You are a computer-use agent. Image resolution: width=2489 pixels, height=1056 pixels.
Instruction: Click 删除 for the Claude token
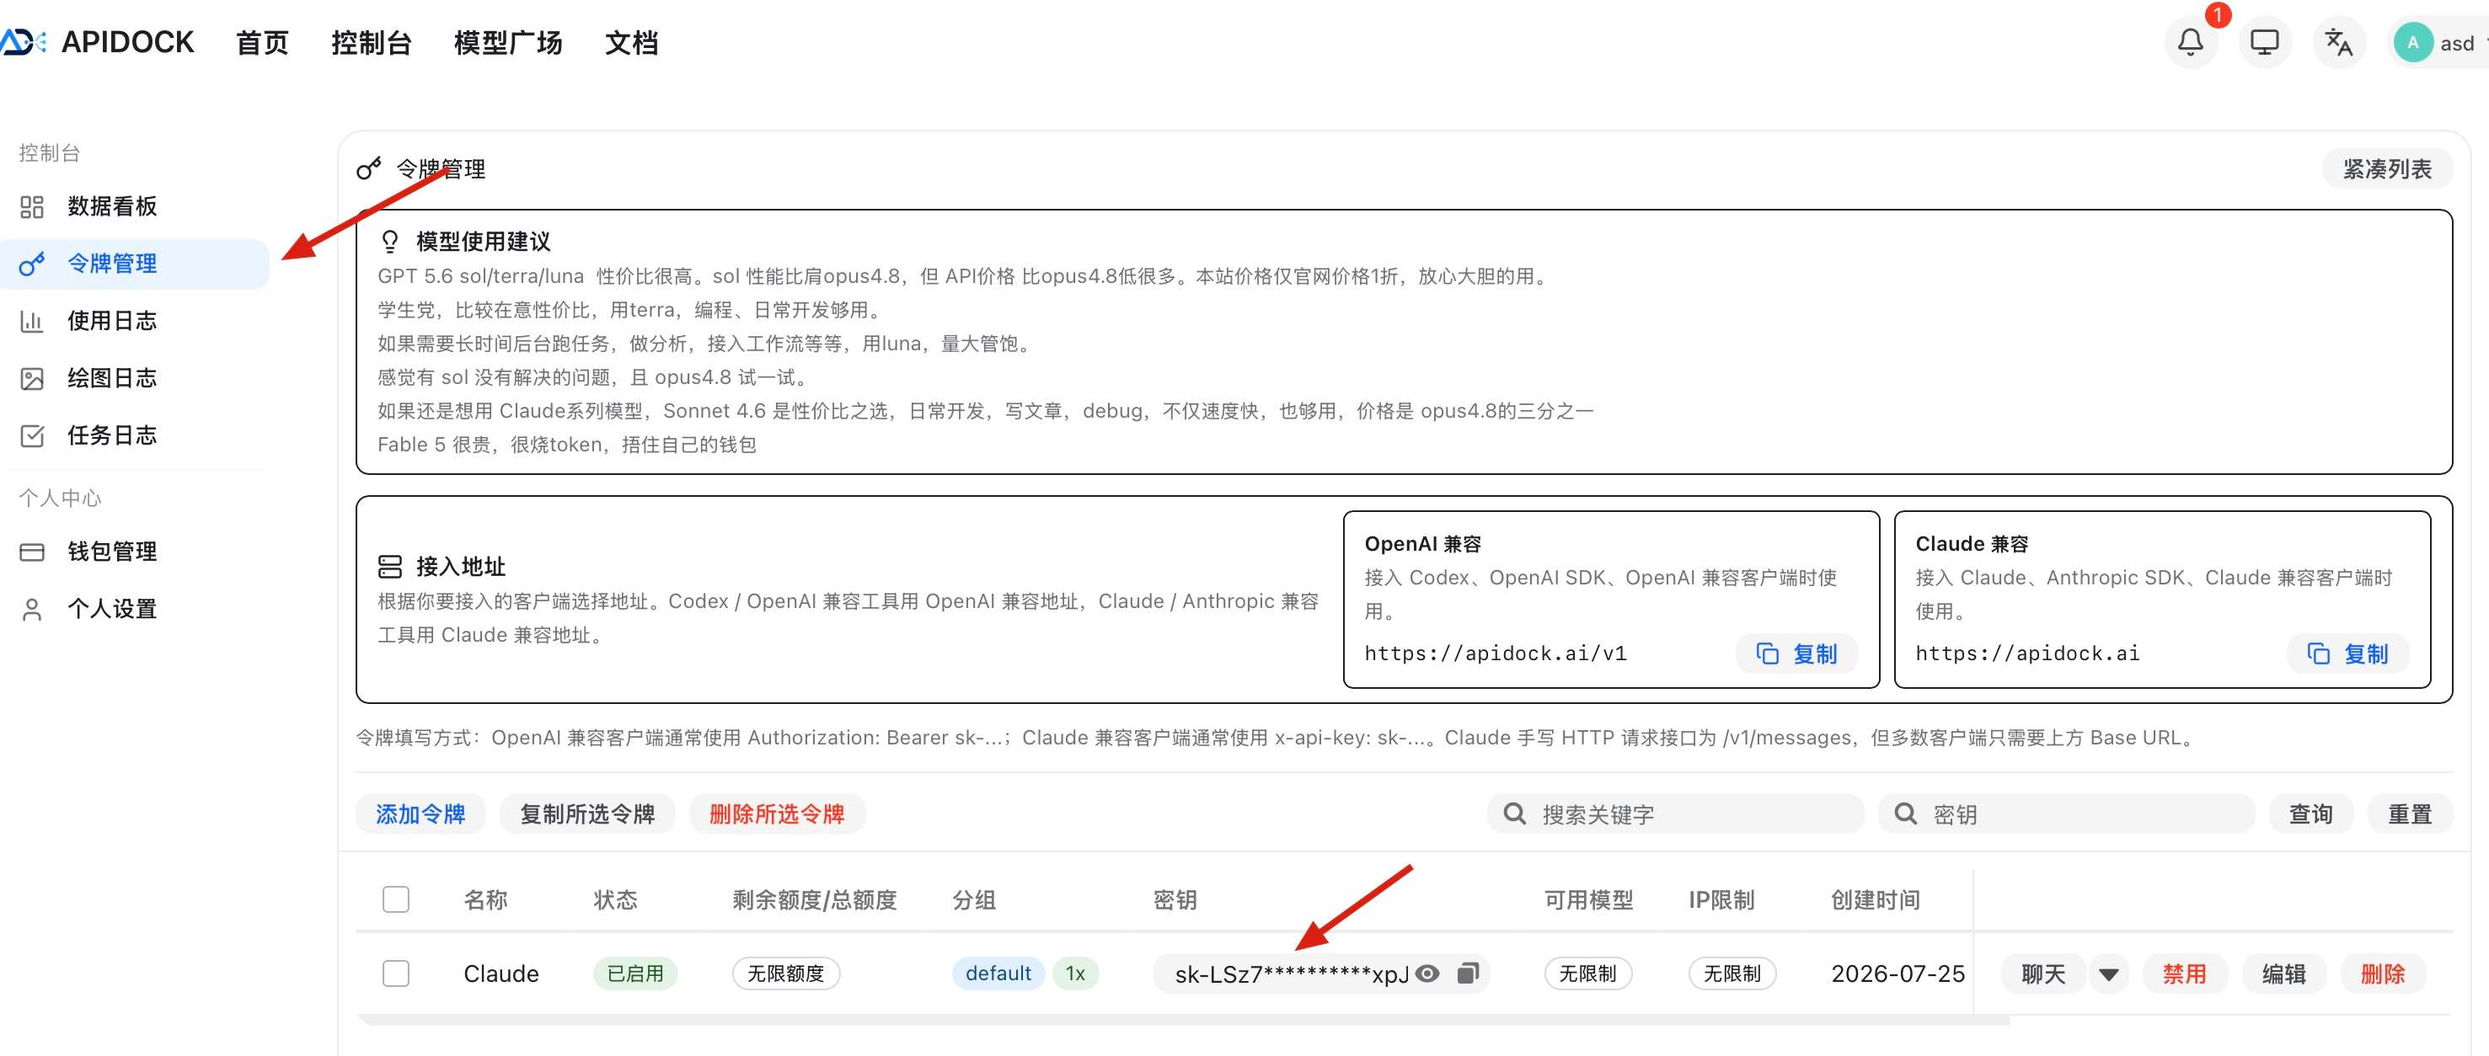[2383, 974]
